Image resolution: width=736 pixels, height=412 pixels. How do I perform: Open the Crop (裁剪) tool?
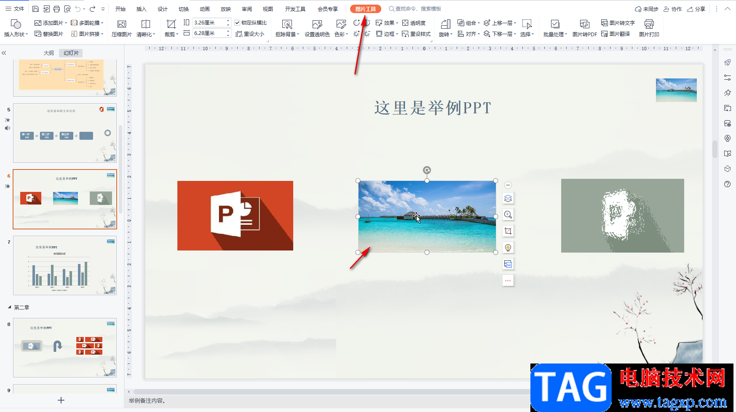tap(171, 28)
